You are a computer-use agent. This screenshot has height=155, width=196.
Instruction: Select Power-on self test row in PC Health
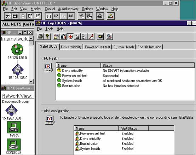pos(126,76)
